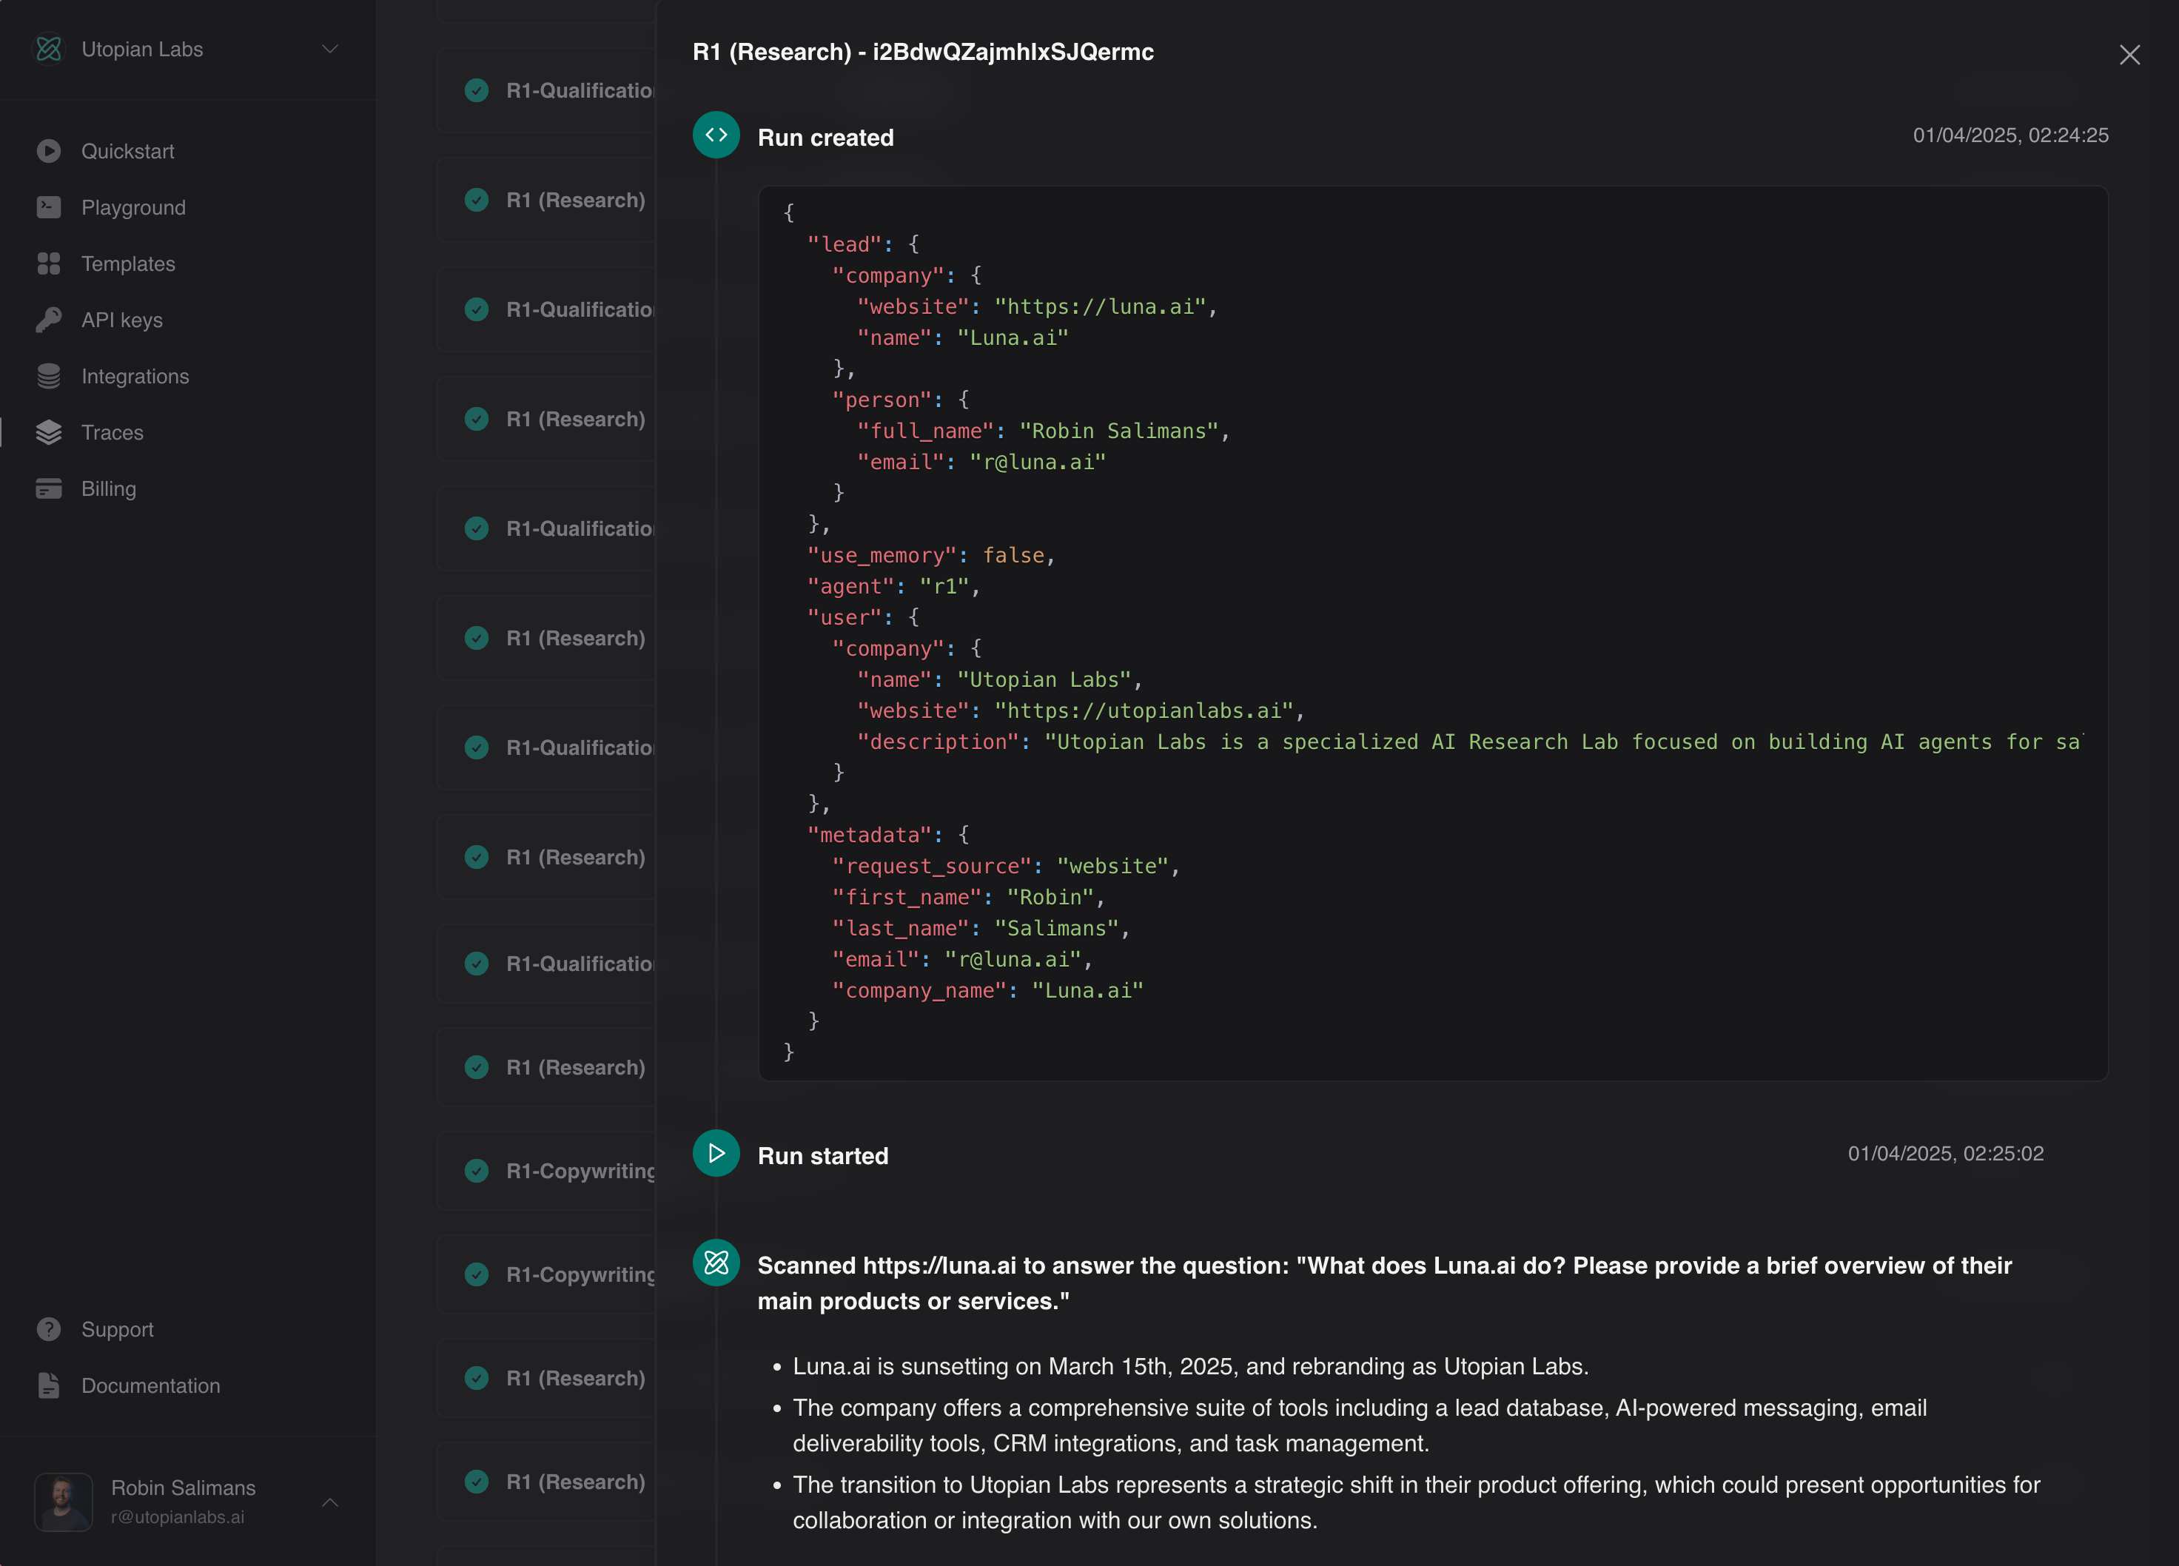This screenshot has width=2179, height=1566.
Task: Click the Scanned step Utopian logo icon
Action: (x=716, y=1263)
